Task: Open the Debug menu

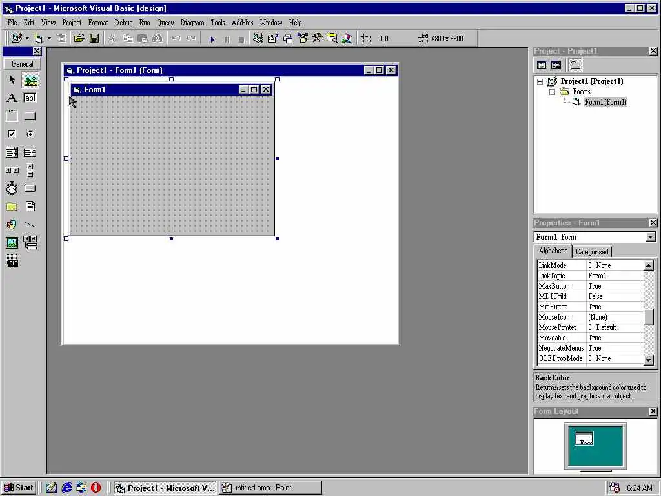Action: pyautogui.click(x=123, y=23)
